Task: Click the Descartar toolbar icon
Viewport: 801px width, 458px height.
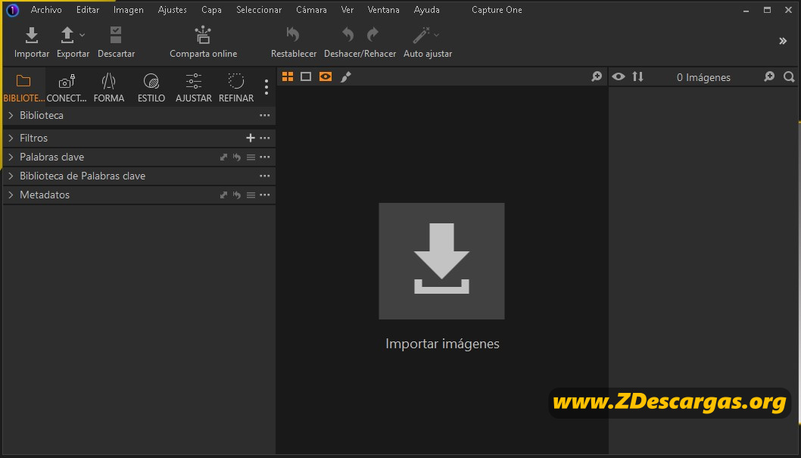Action: 116,36
